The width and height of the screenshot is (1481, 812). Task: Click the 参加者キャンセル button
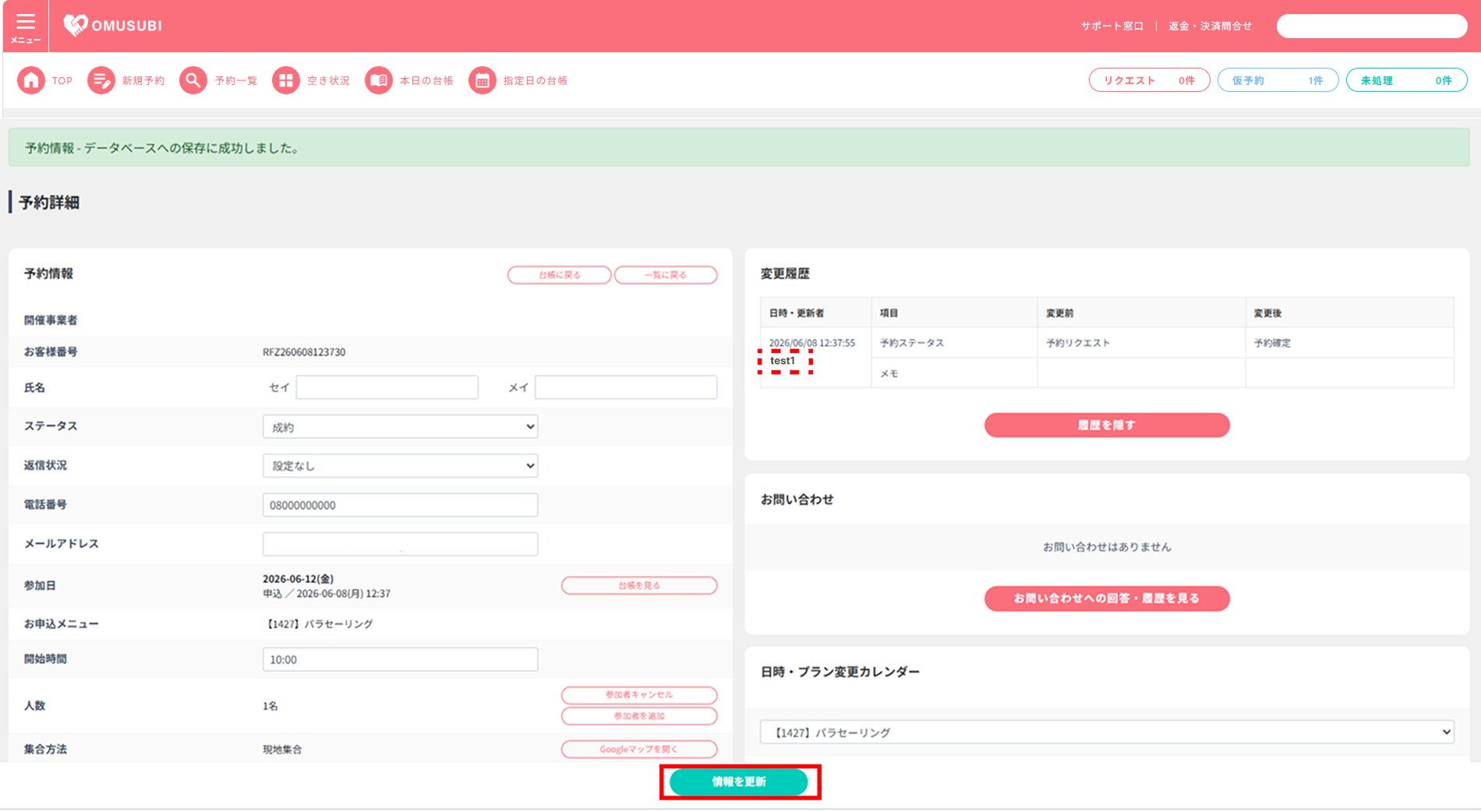(639, 695)
